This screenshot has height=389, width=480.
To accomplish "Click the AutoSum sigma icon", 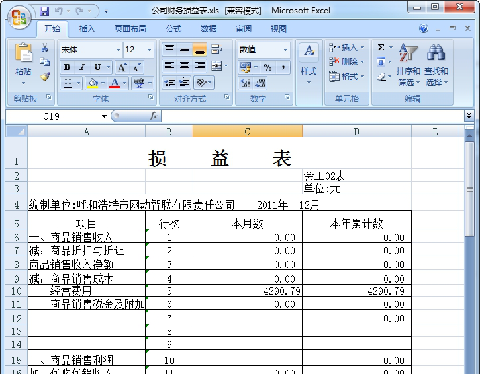I will pyautogui.click(x=381, y=48).
